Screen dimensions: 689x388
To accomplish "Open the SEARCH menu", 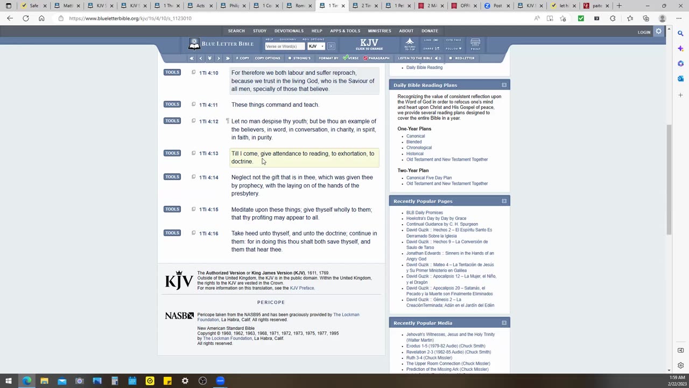I will click(x=236, y=31).
